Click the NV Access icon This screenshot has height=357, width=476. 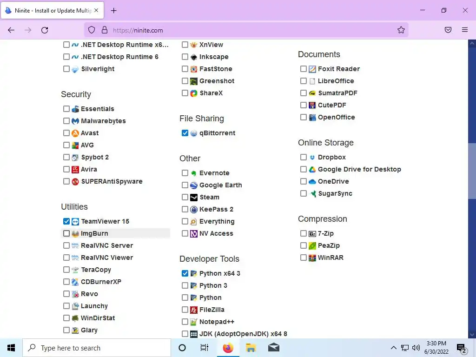(194, 234)
